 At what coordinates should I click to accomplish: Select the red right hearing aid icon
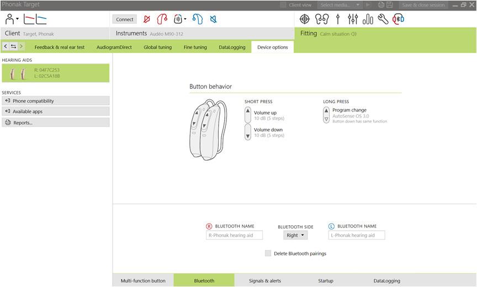162,19
